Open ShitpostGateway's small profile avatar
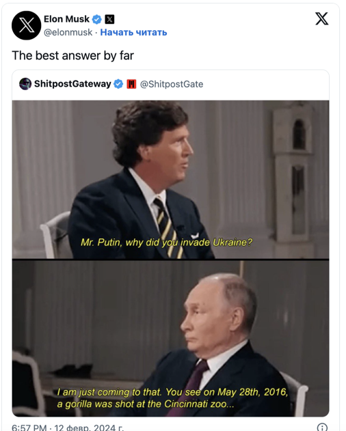The image size is (346, 431). (25, 84)
